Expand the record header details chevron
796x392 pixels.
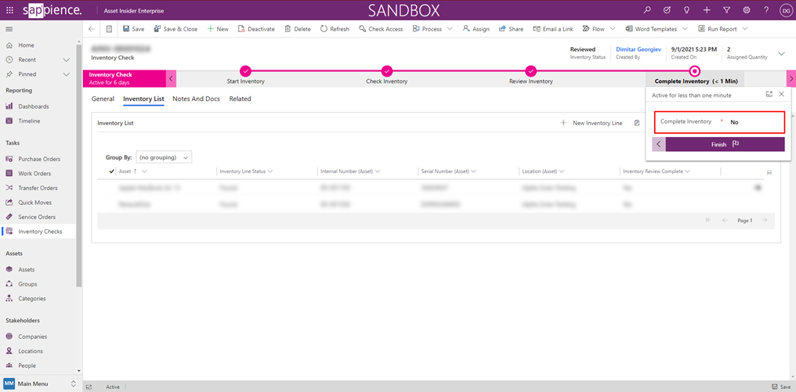[x=781, y=53]
